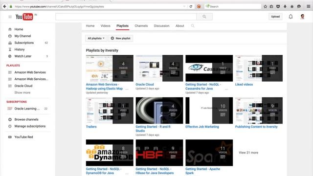
Task: Click the Amazon DynamoDB playlist thumbnail
Action: point(110,153)
